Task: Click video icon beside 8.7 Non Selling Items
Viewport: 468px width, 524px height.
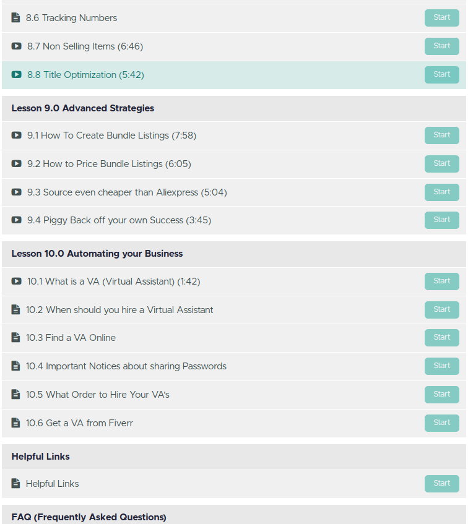Action: [16, 46]
